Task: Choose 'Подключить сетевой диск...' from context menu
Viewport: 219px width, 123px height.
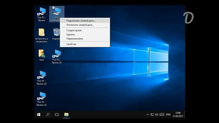Action: click(85, 20)
